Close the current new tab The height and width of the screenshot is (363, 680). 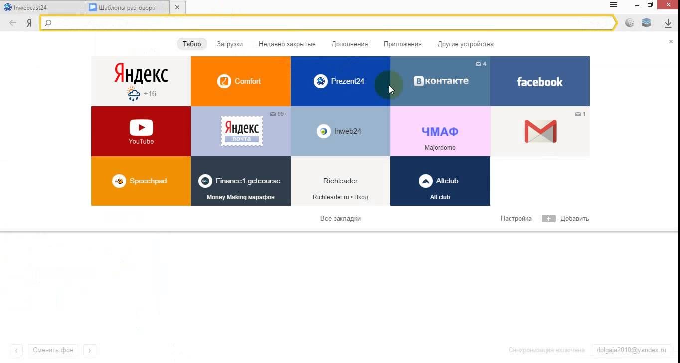177,8
